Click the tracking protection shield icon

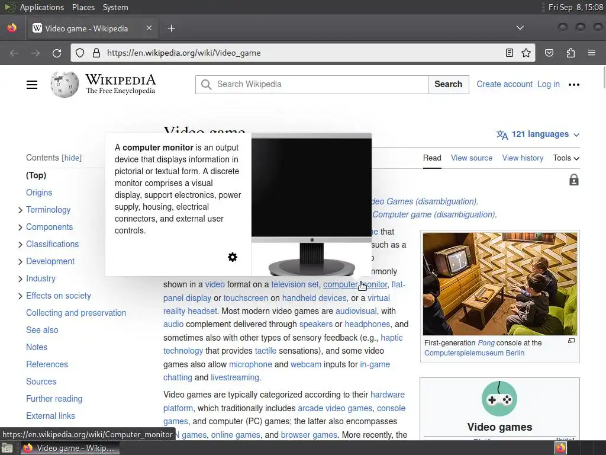pyautogui.click(x=80, y=53)
